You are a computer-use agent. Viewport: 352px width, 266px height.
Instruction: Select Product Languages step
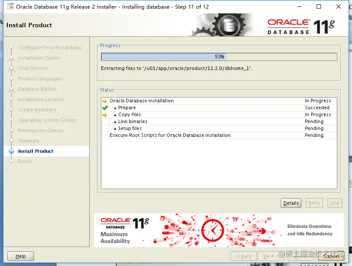tap(40, 79)
